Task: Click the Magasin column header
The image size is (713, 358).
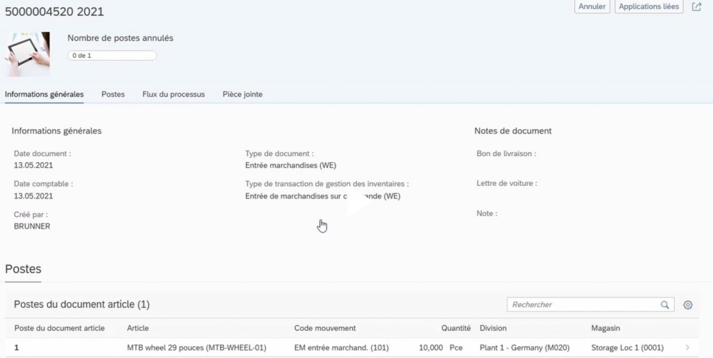Action: point(605,328)
